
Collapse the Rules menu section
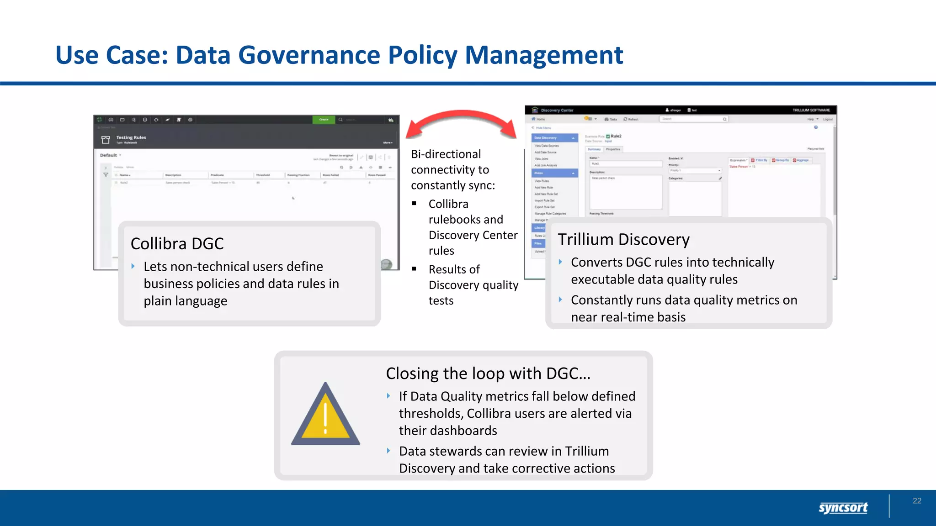point(555,173)
